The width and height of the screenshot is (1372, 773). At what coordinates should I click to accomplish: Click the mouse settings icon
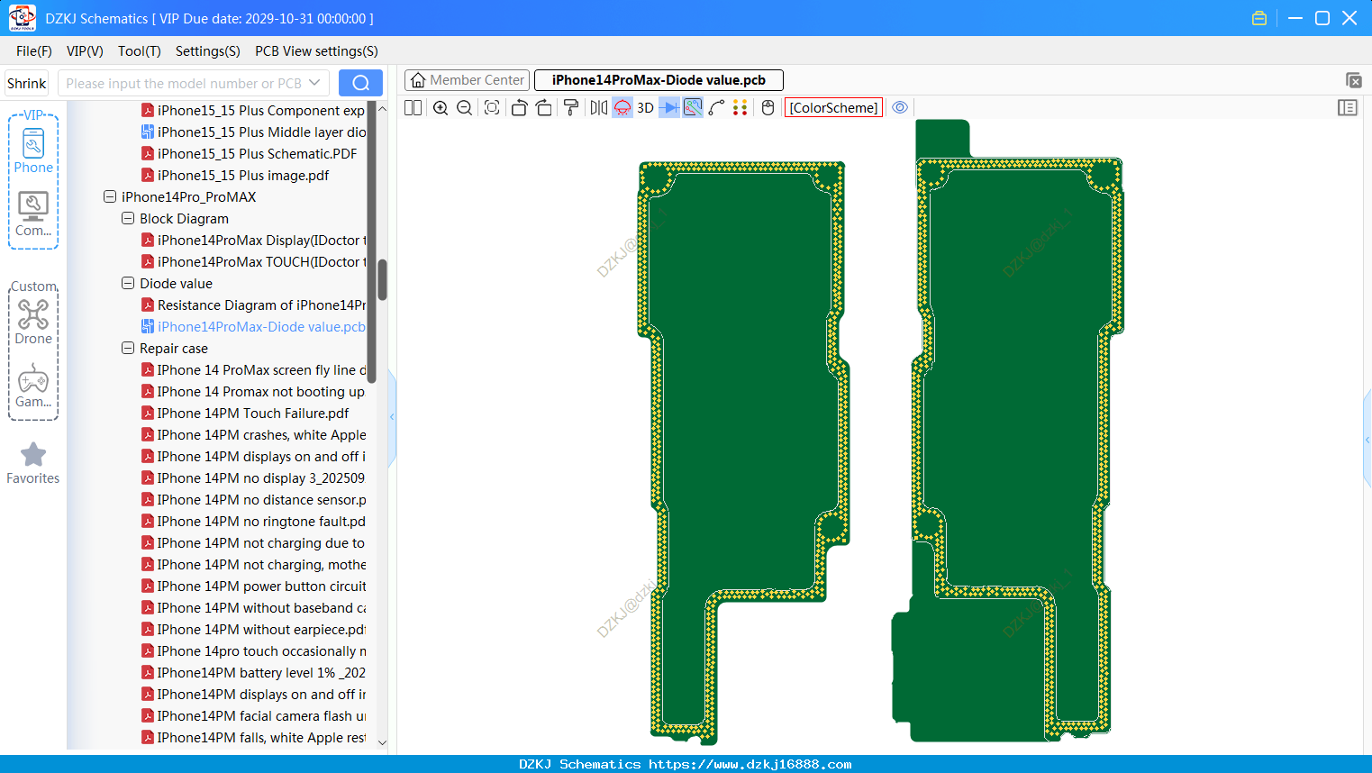pos(768,108)
